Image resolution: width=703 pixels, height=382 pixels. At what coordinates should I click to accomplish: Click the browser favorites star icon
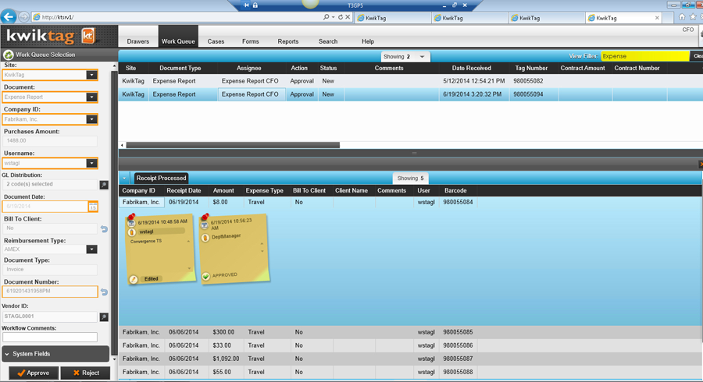693,17
